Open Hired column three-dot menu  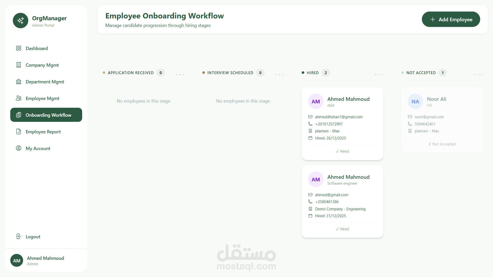pyautogui.click(x=379, y=75)
